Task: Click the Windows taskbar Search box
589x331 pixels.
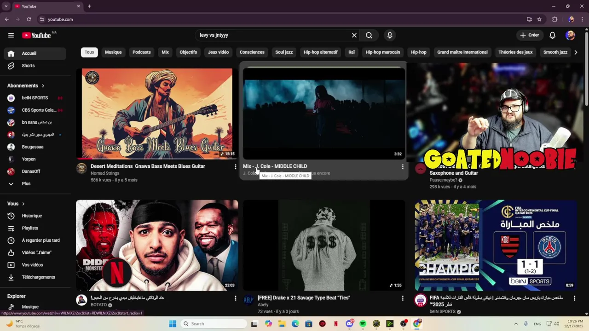Action: (214, 324)
